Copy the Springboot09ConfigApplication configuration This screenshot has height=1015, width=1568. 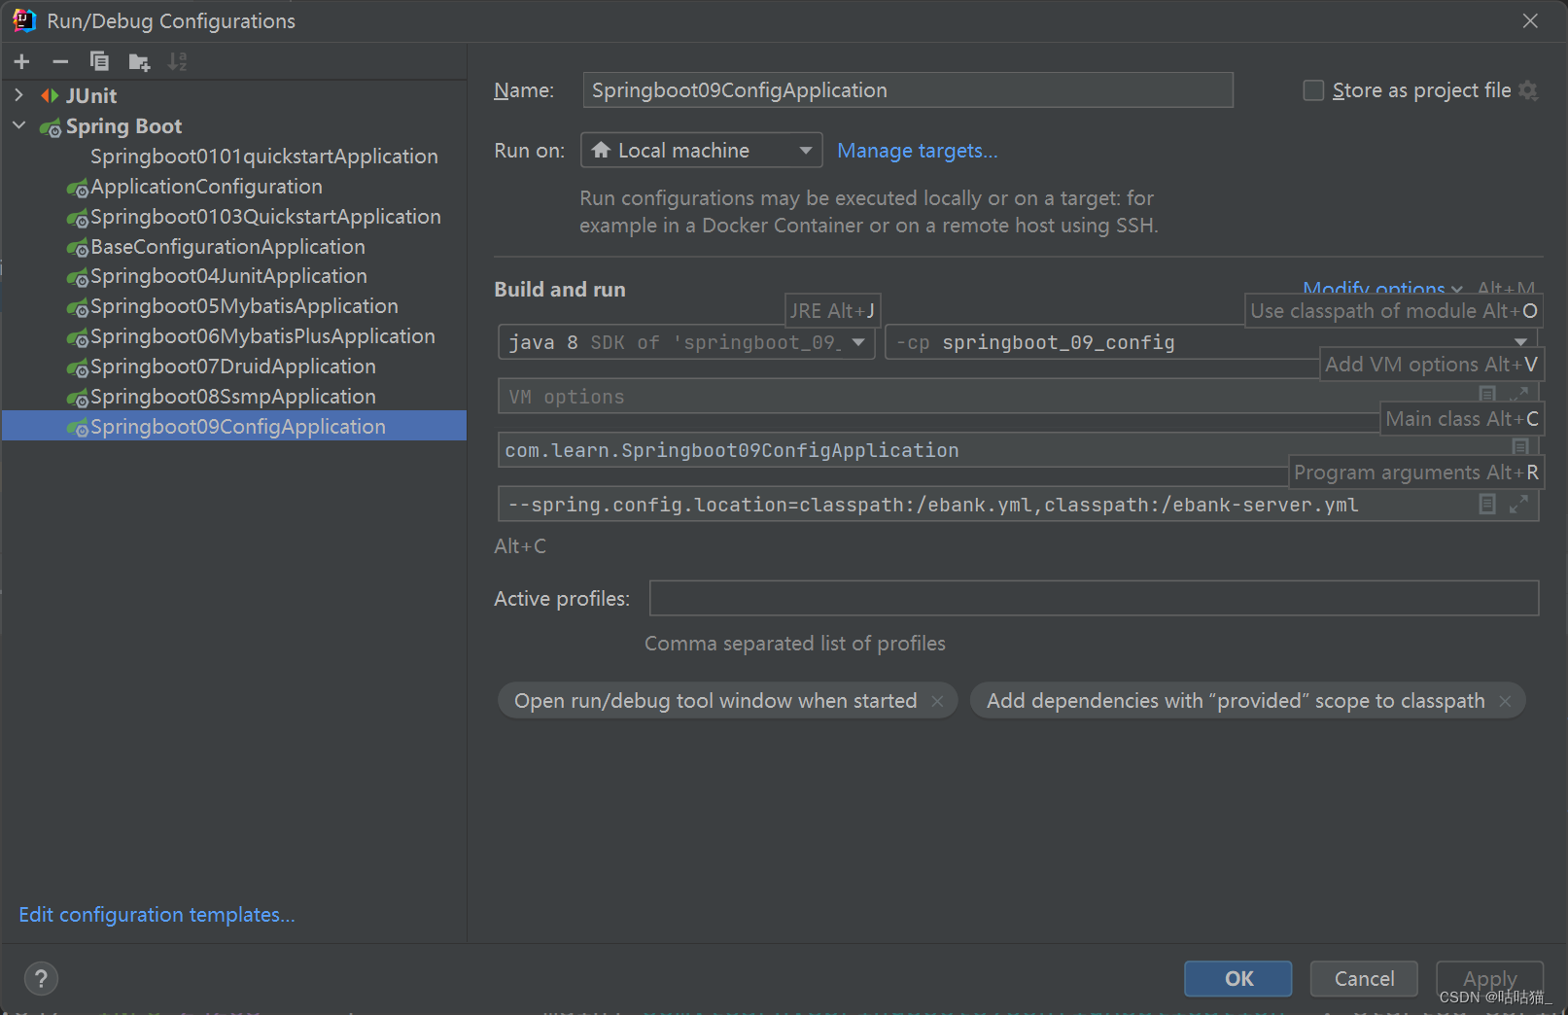click(99, 60)
